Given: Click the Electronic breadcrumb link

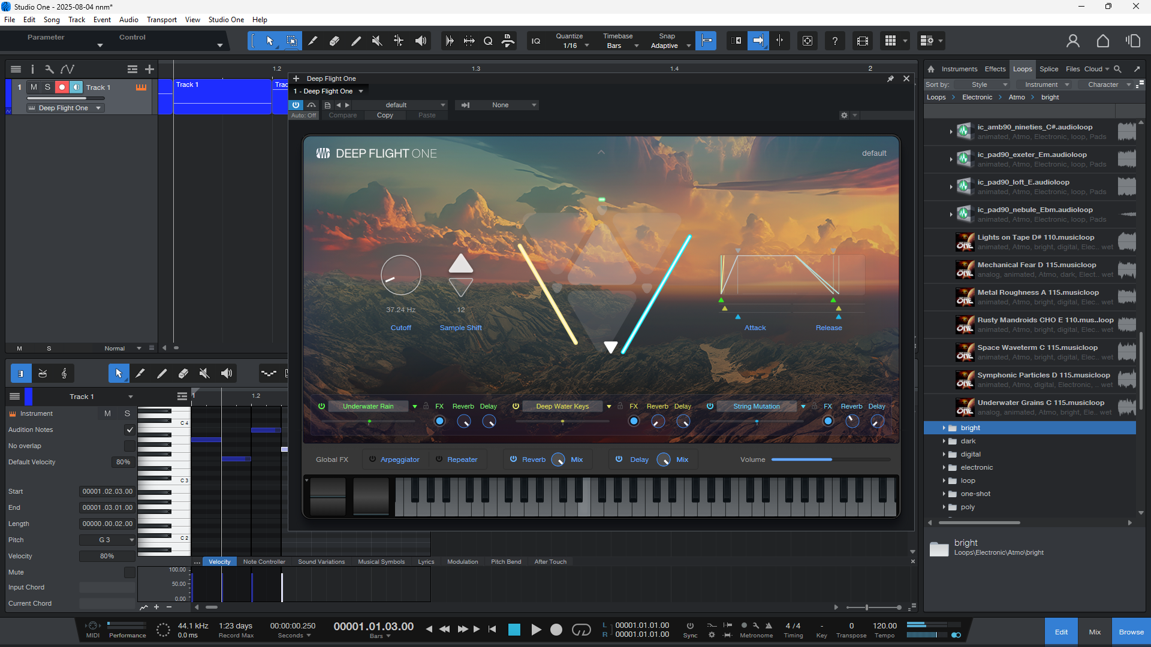Looking at the screenshot, I should pos(977,97).
